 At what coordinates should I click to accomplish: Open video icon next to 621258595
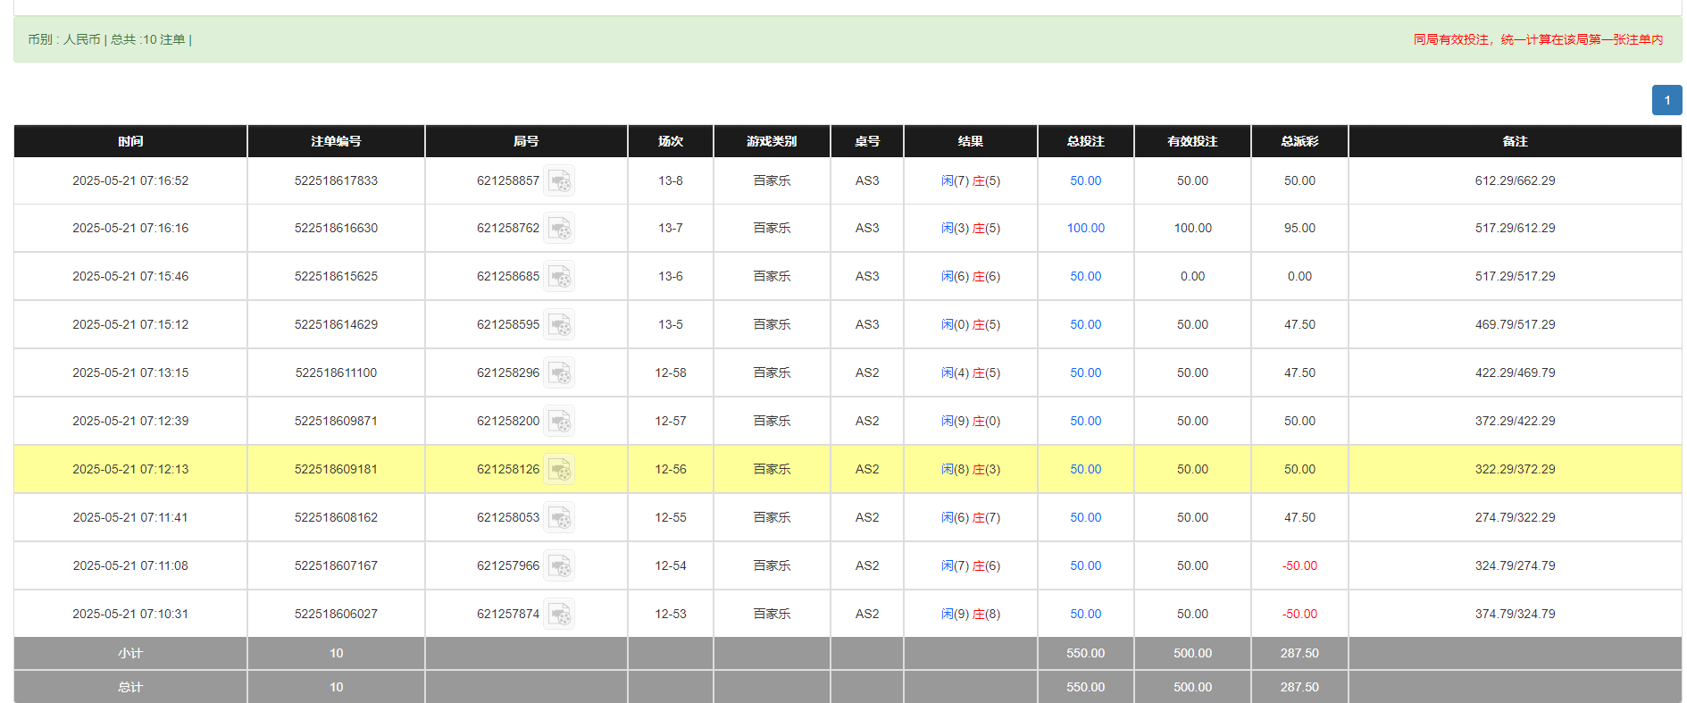[560, 325]
